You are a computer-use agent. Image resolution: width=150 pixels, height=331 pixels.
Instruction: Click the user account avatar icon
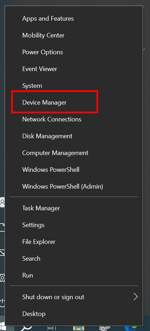tap(2, 203)
